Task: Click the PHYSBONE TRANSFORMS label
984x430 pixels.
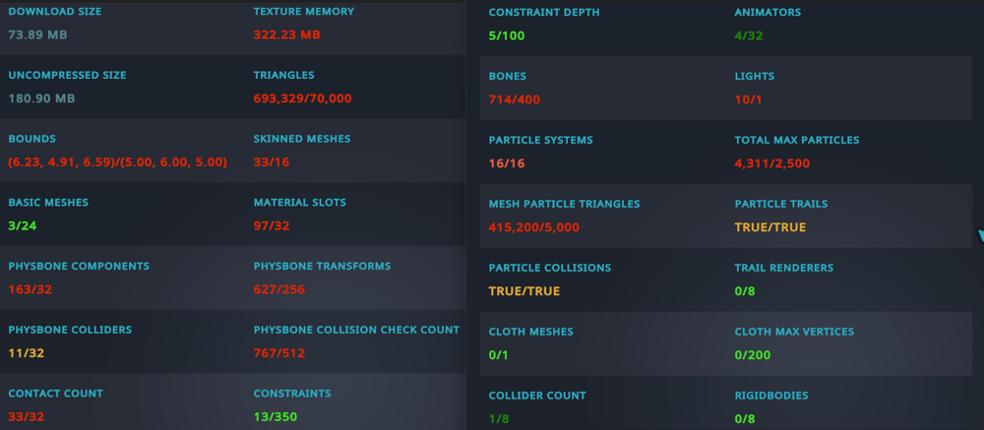Action: 322,266
